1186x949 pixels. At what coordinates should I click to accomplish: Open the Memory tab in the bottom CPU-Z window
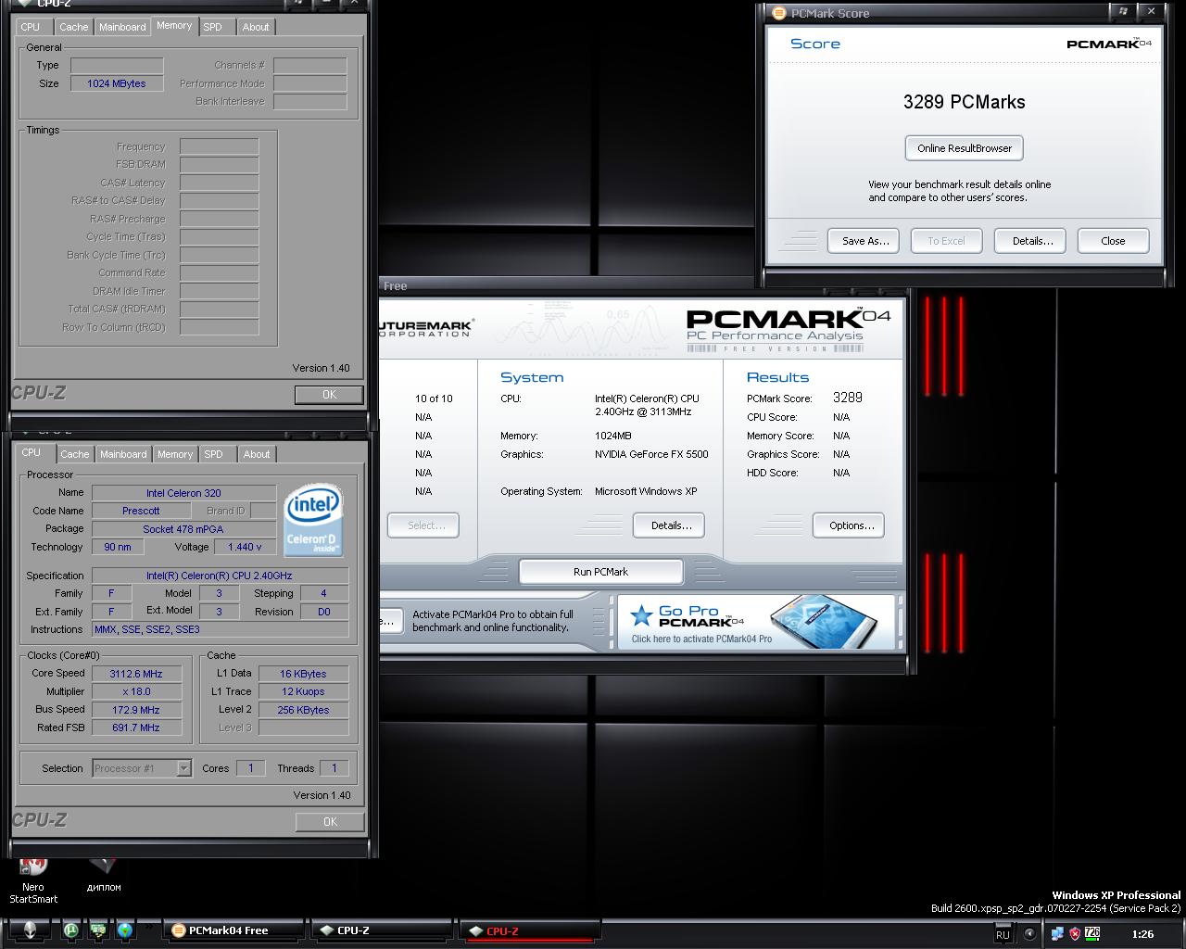click(x=175, y=454)
